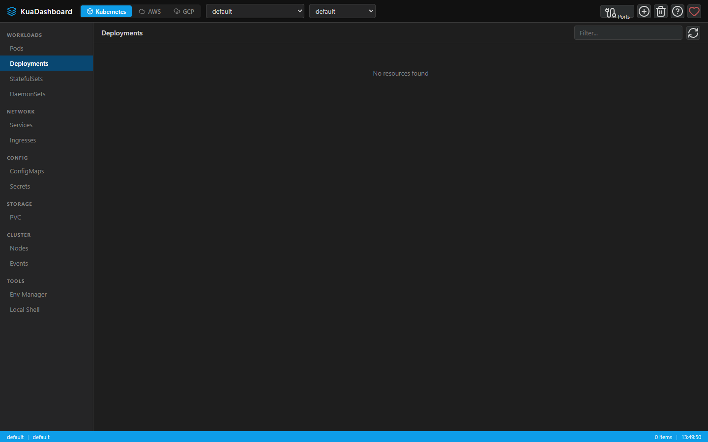Click the heart sponsor icon

click(694, 11)
